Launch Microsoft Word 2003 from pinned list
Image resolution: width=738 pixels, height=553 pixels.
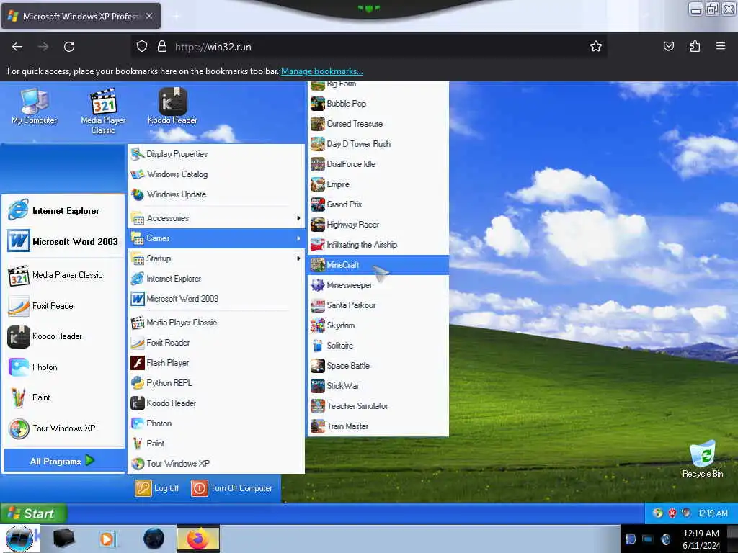63,241
